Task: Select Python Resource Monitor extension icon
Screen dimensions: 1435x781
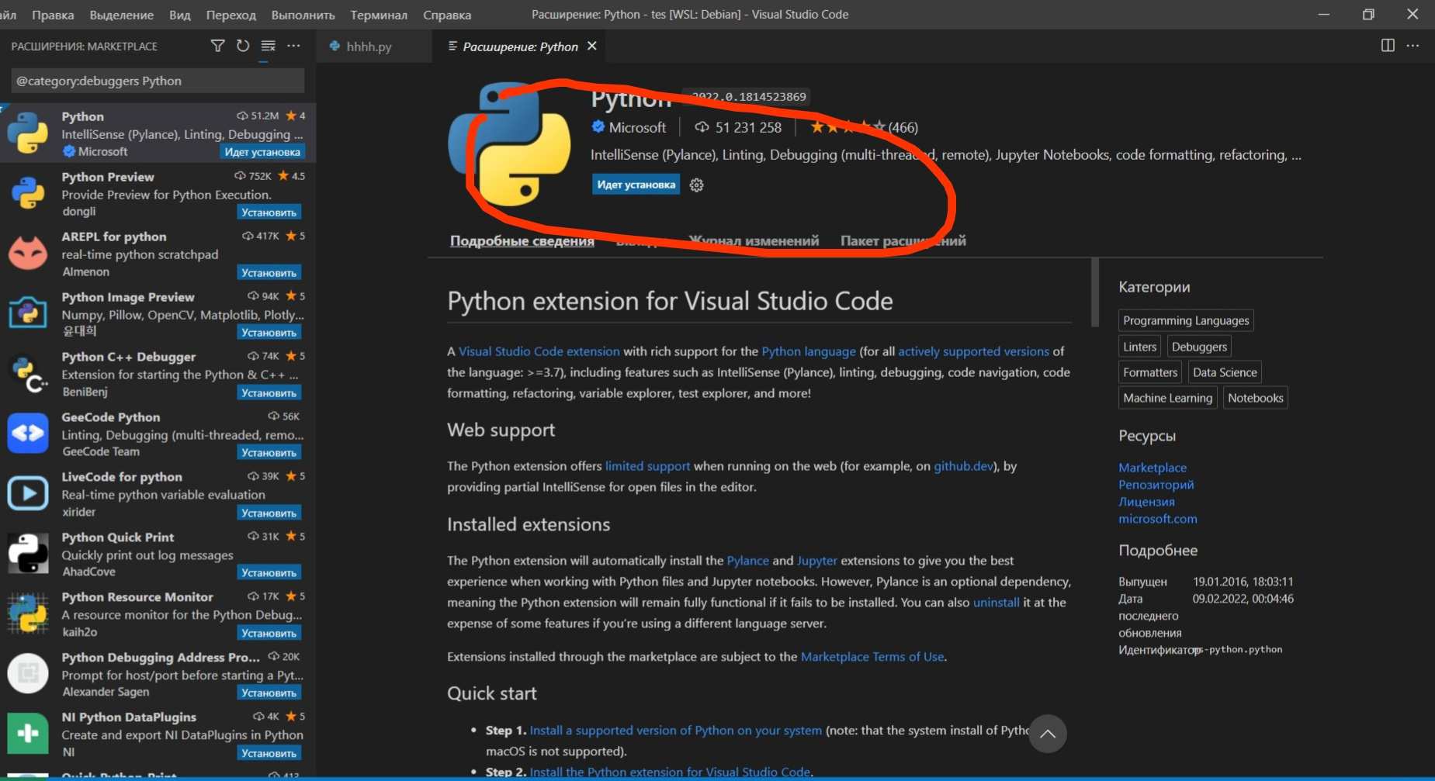Action: [x=28, y=613]
